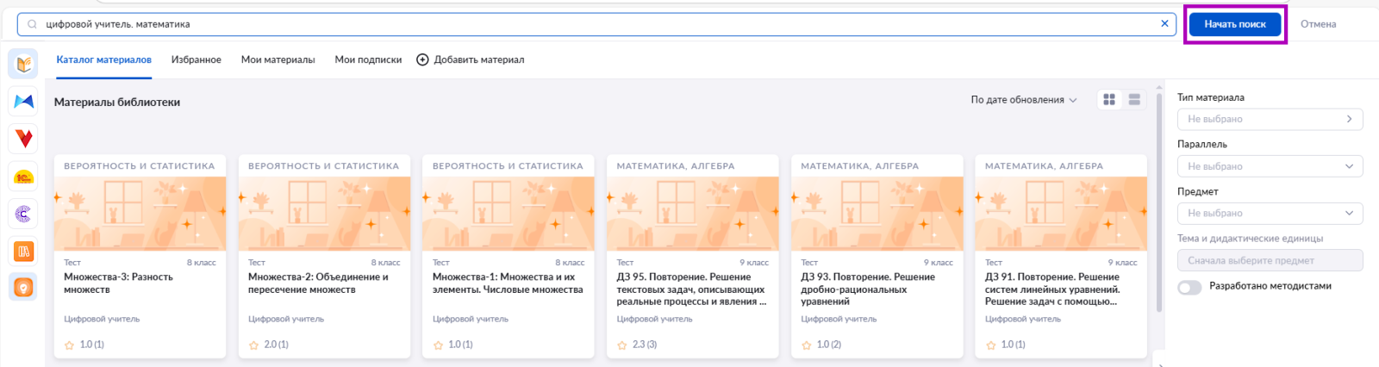Screen dimensions: 1379x367
Task: Click thumbnail of Множества-3 card
Action: [140, 214]
